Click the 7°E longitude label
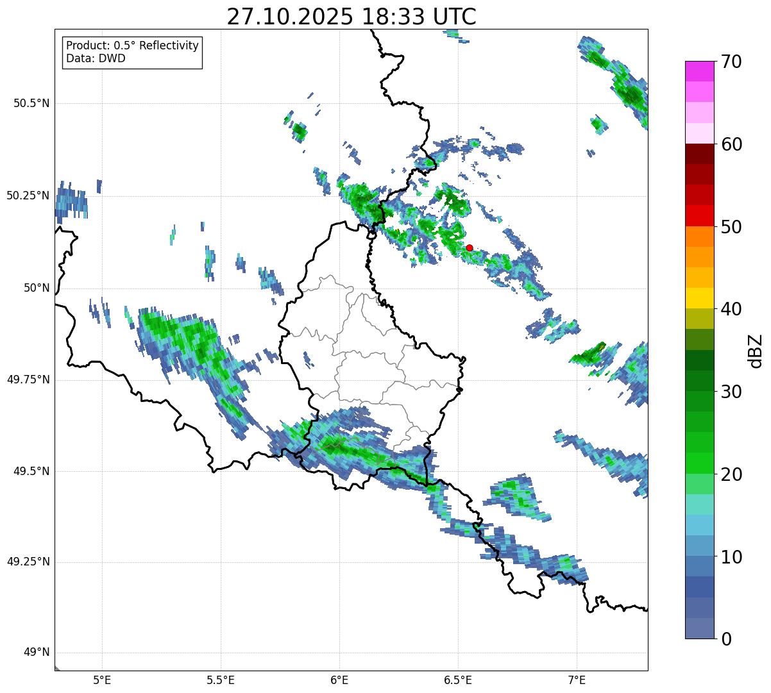The height and width of the screenshot is (693, 771). [577, 680]
